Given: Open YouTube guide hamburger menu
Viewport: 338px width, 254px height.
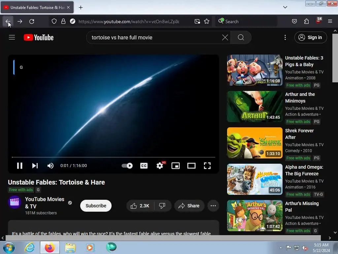Looking at the screenshot, I should pyautogui.click(x=12, y=37).
